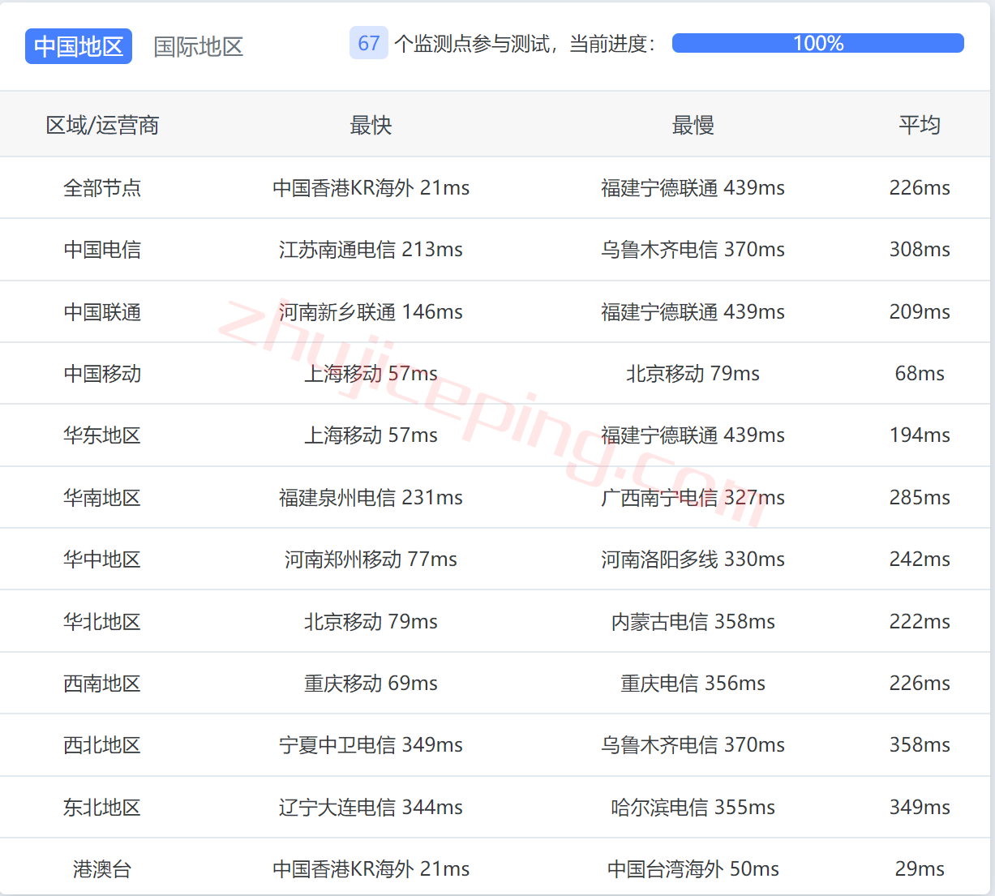The height and width of the screenshot is (896, 995).
Task: Click the 中国移动 row label
Action: pos(103,374)
